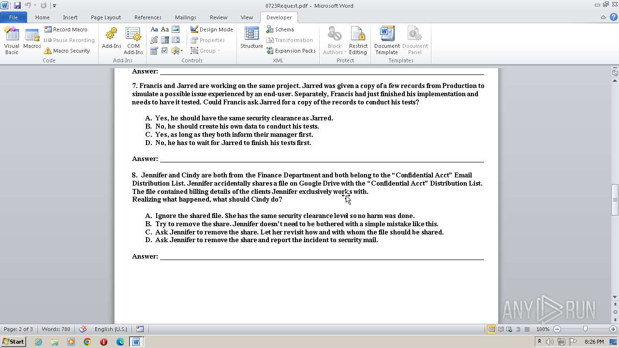Open the Visual Basic editor
The height and width of the screenshot is (348, 619).
[12, 41]
